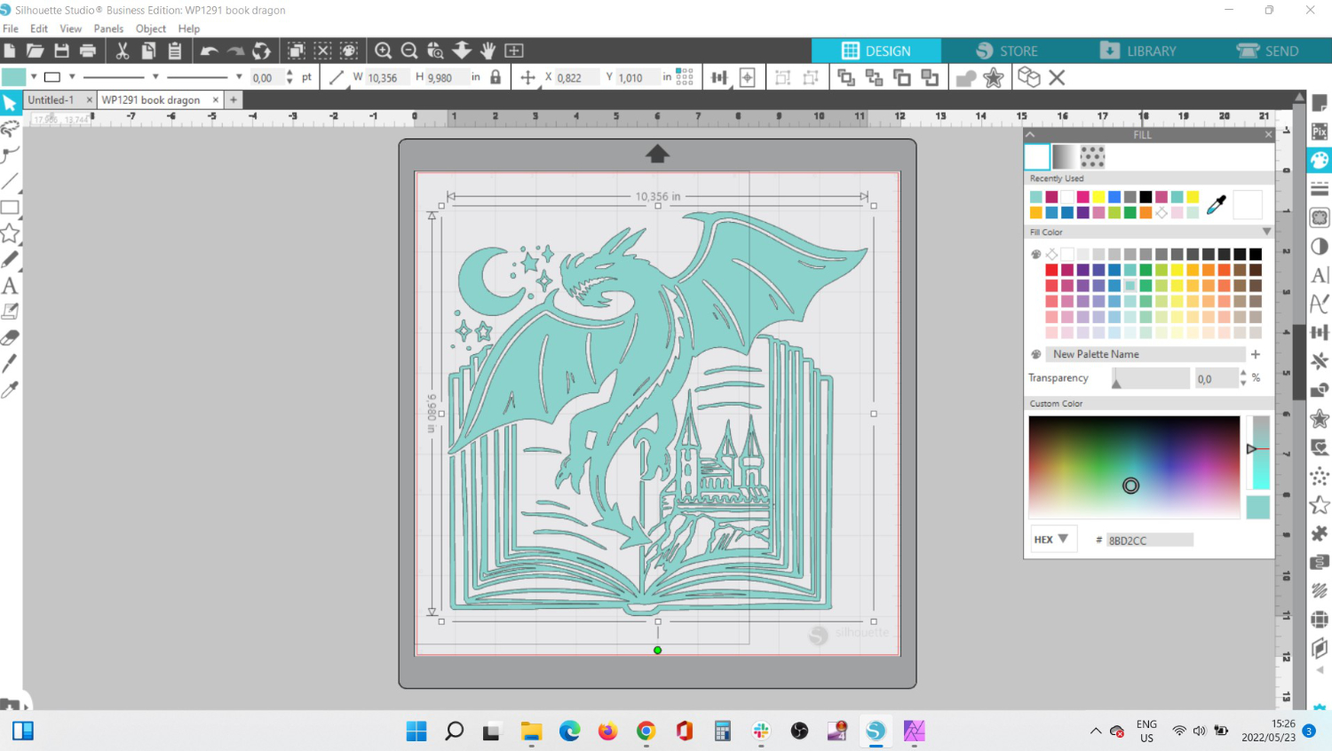Image resolution: width=1332 pixels, height=751 pixels.
Task: Switch to the Untitled-1 document tab
Action: pos(52,100)
